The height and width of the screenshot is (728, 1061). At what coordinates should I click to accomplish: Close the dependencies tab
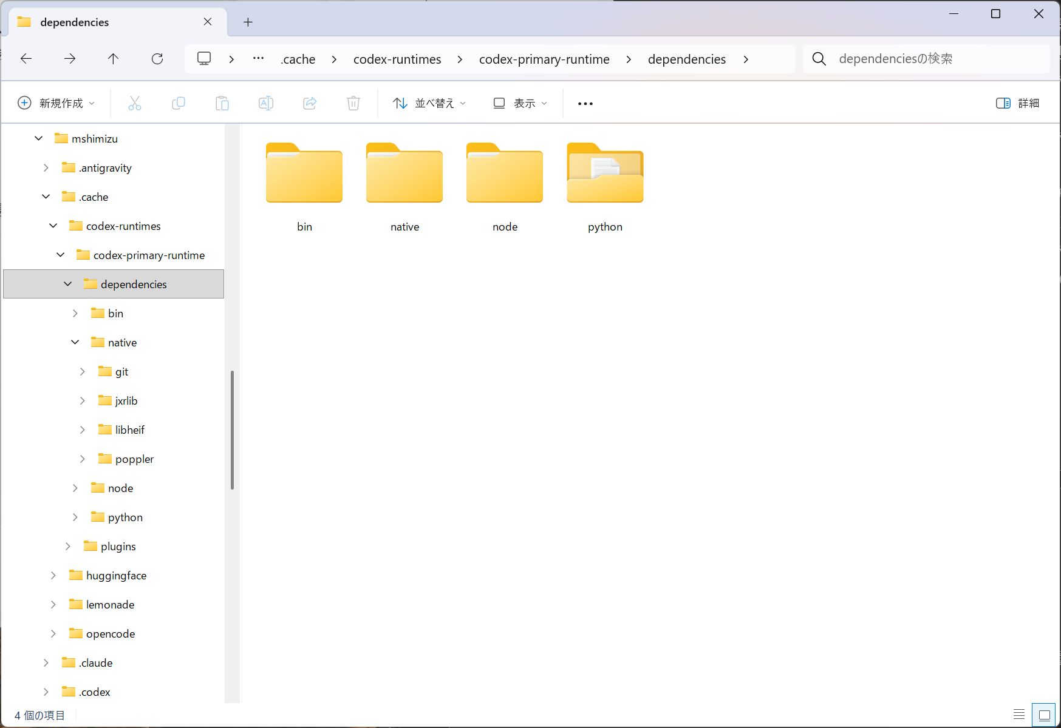click(208, 22)
